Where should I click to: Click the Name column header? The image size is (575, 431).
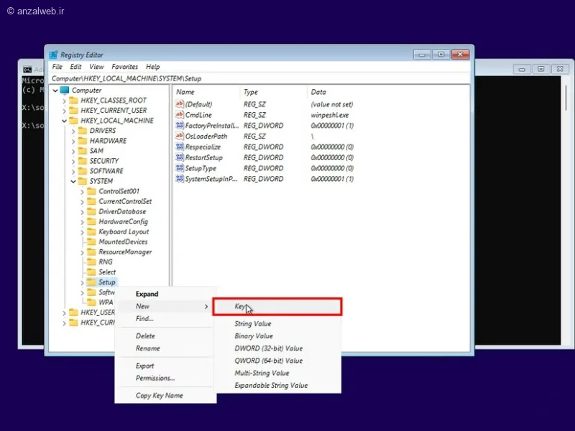(185, 92)
